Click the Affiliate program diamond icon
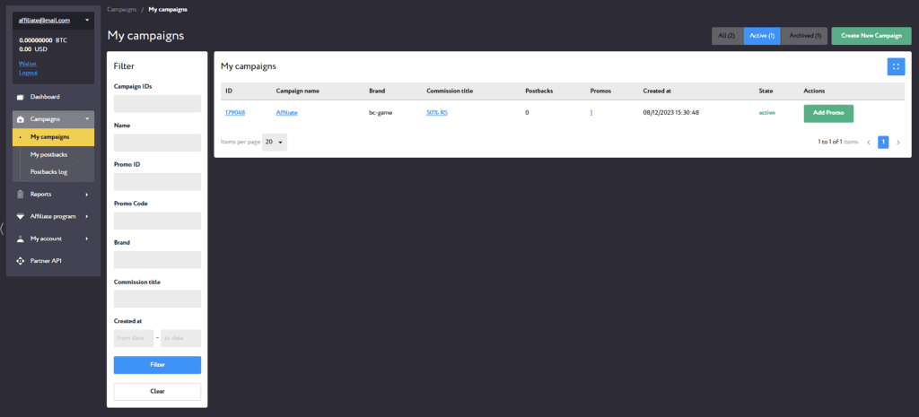This screenshot has width=919, height=417. pyautogui.click(x=21, y=216)
